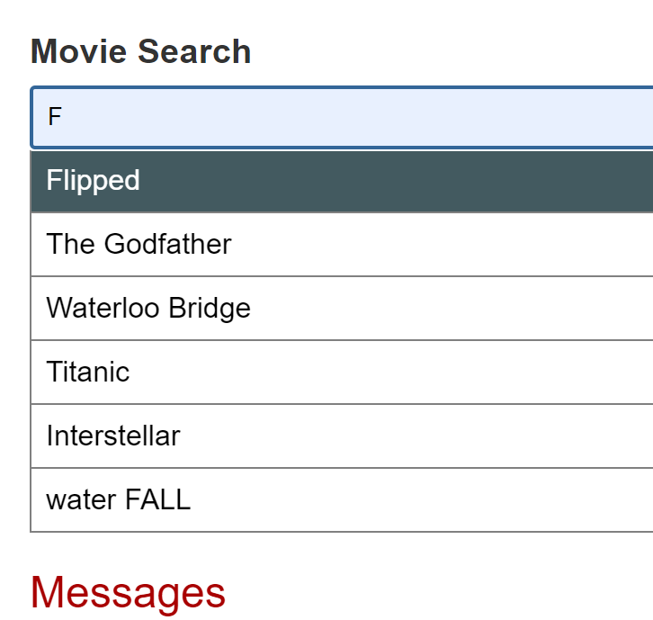
Task: Click the Movie Search input field
Action: (342, 117)
